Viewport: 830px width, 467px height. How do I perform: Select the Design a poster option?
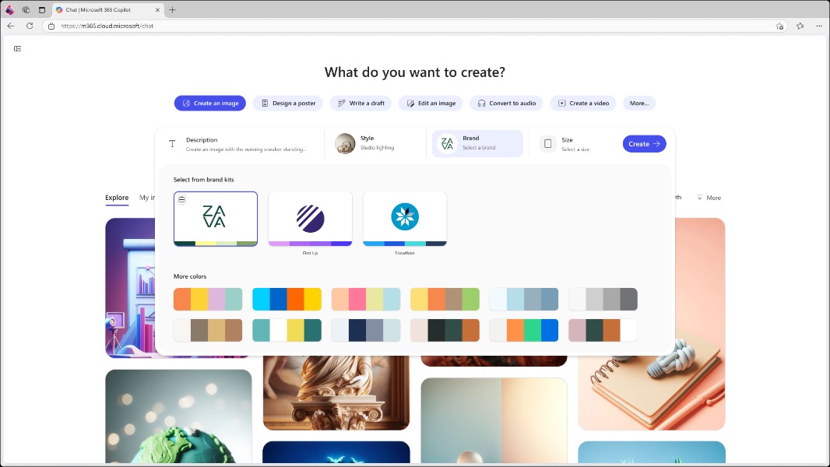287,103
